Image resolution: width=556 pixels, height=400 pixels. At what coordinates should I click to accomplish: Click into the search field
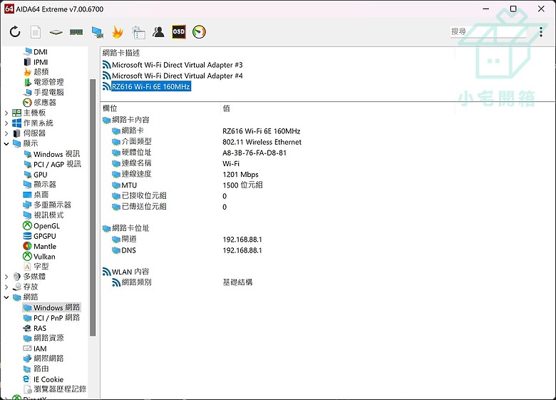coord(488,31)
